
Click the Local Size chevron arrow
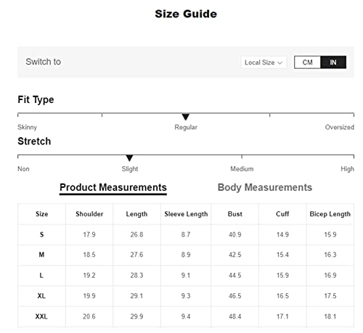(x=280, y=63)
